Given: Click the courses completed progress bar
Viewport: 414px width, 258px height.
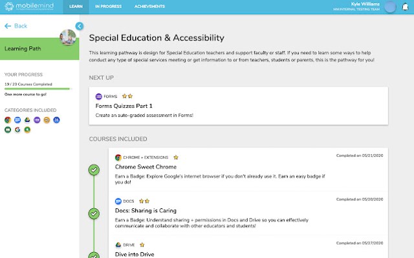Looking at the screenshot, I should [x=38, y=89].
